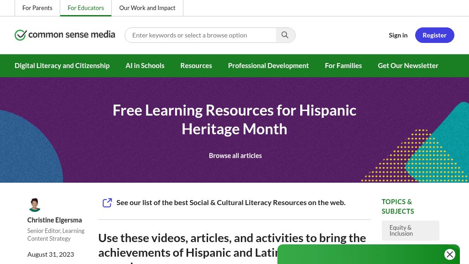Click the Get Our Newsletter menu item
The image size is (469, 264).
[408, 65]
